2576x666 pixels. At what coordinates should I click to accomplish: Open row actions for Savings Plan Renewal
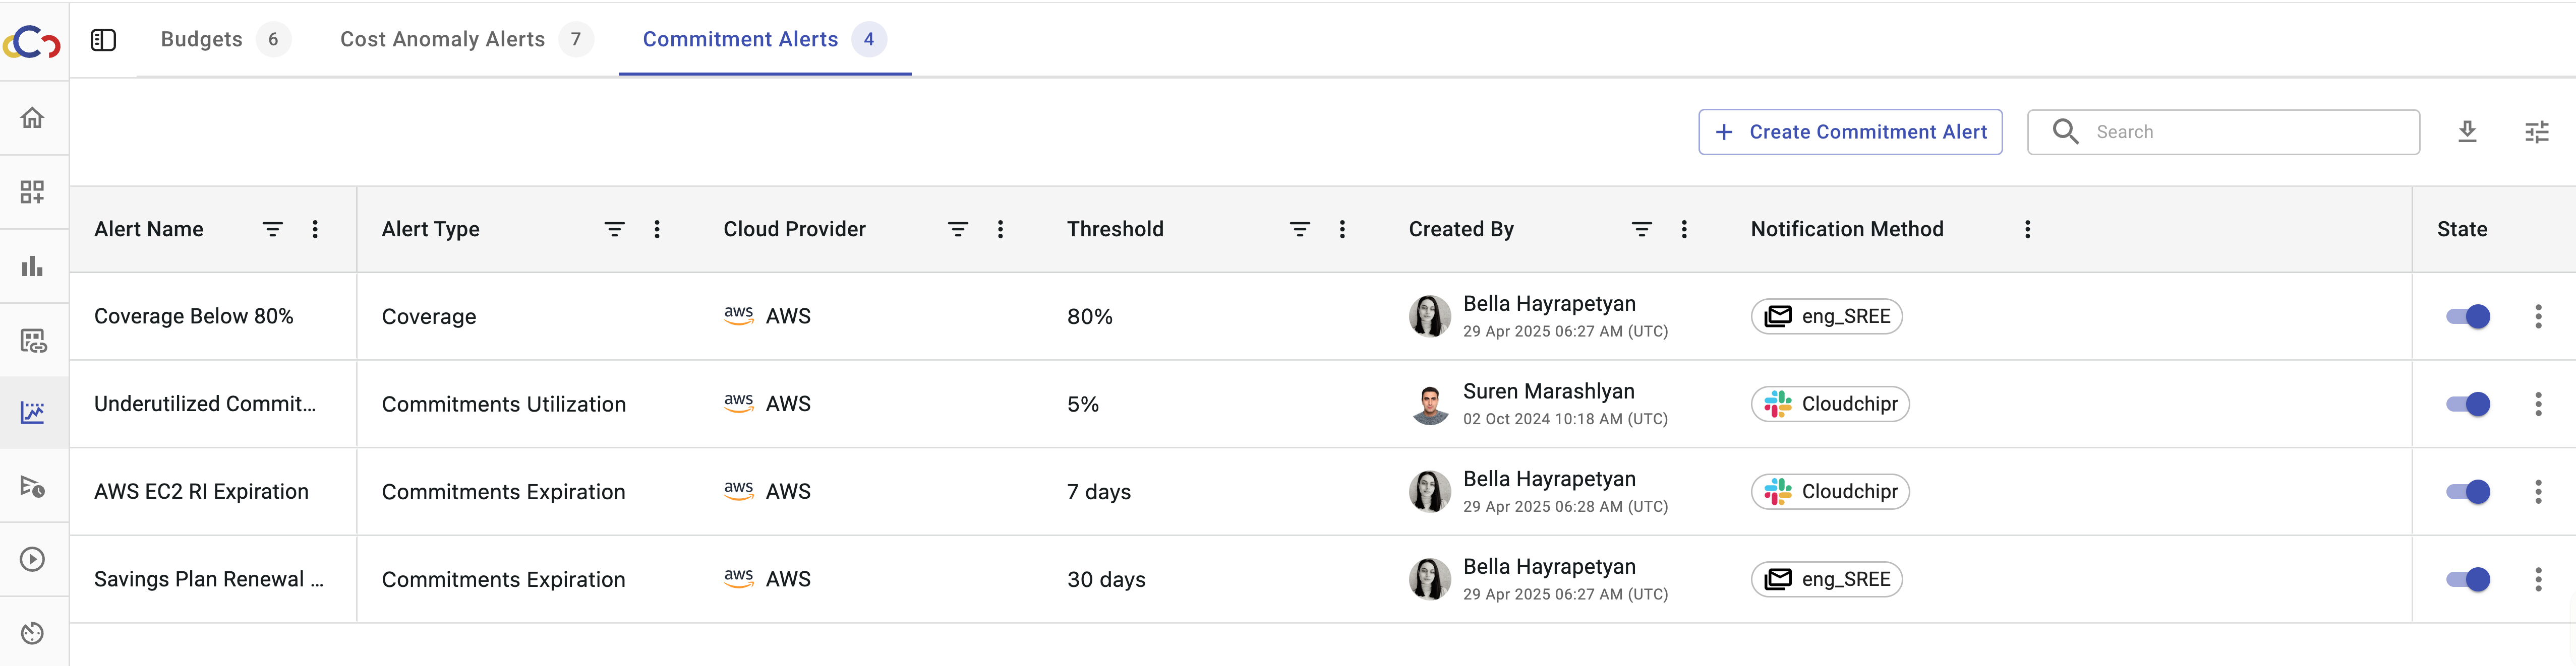pos(2537,579)
